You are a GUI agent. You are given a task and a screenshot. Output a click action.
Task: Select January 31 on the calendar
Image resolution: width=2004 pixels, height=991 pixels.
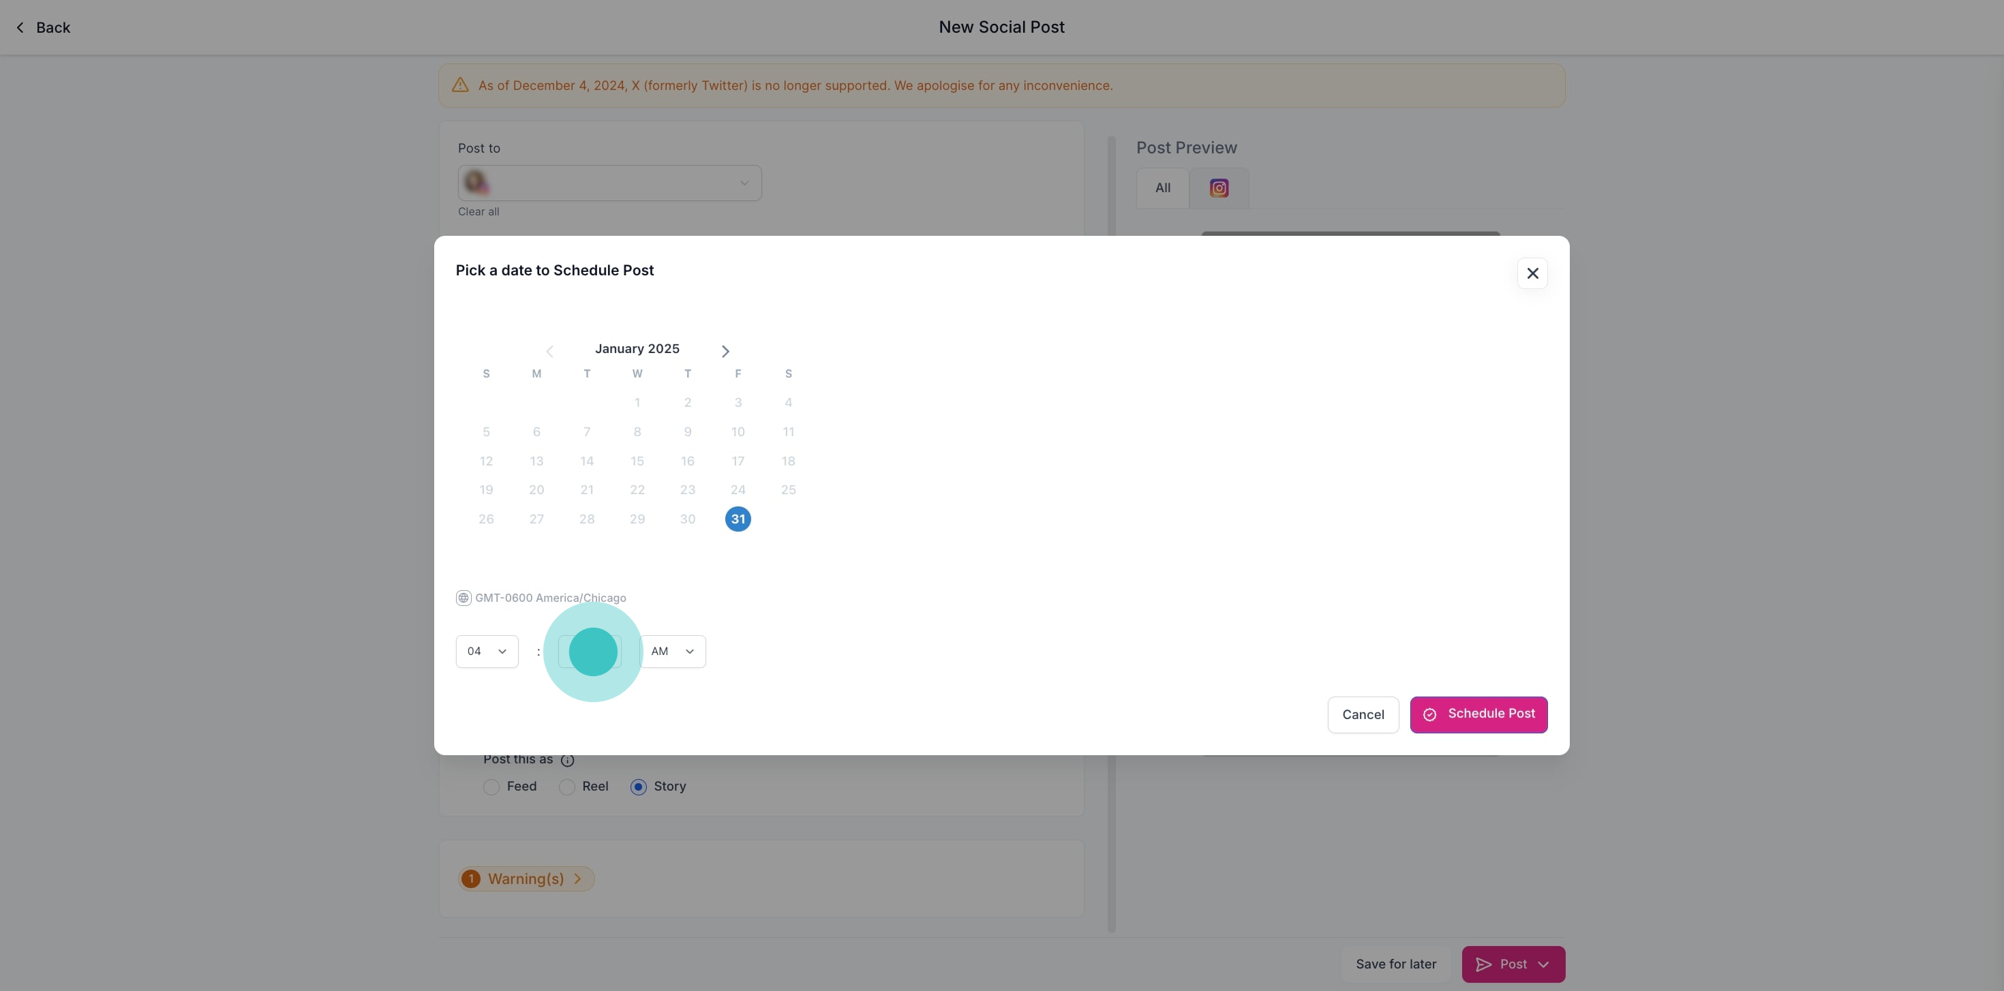738,519
